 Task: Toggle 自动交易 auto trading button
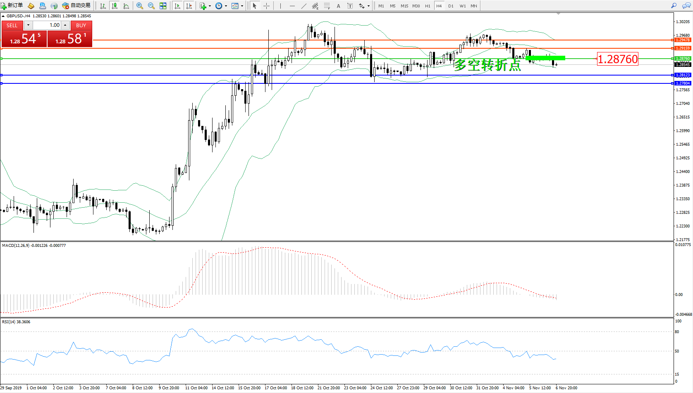pos(76,6)
